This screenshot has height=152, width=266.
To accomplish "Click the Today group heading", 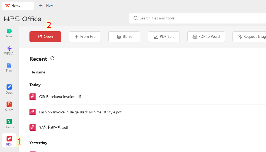I will 35,85.
